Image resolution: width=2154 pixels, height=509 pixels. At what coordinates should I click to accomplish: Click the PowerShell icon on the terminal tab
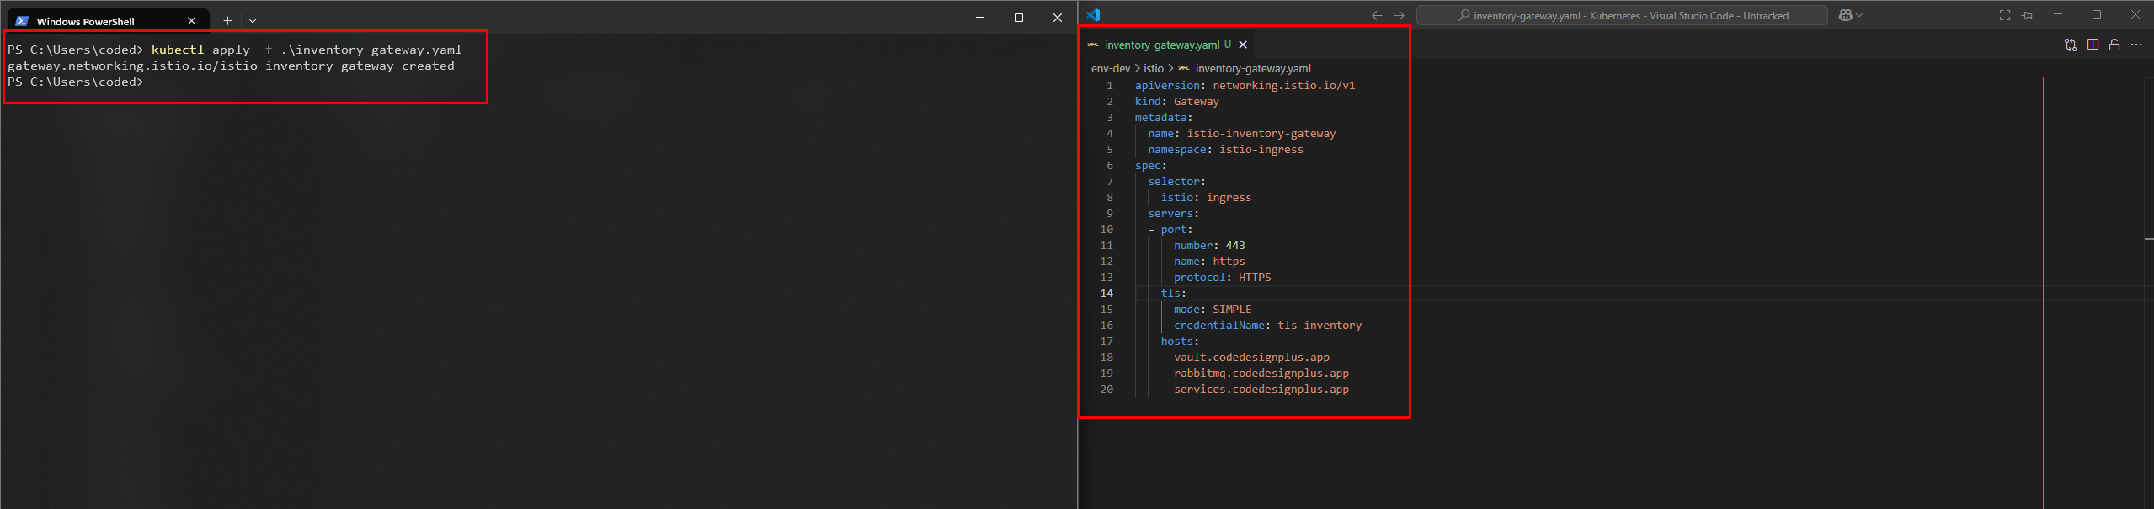(x=22, y=21)
